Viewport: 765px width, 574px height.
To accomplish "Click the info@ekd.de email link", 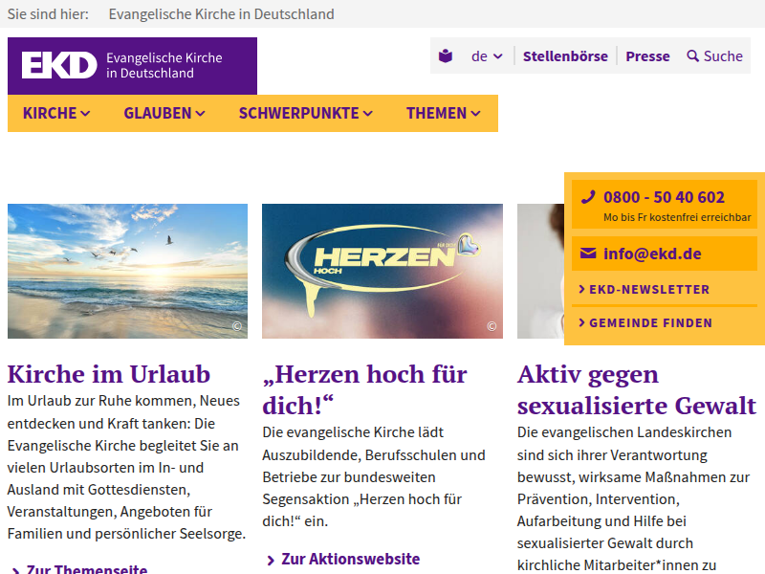I will click(x=652, y=254).
